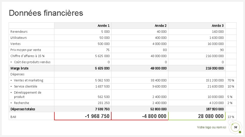Select the red-bordered BAII value -1 968 750
The height and width of the screenshot is (137, 245).
click(x=97, y=116)
